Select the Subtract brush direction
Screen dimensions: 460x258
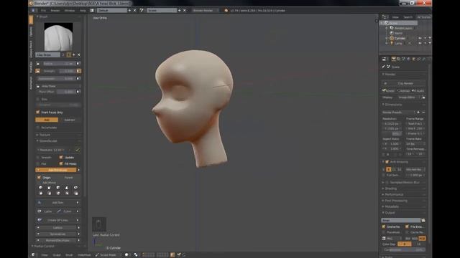coord(70,120)
